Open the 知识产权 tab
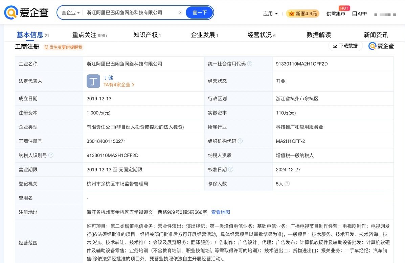Viewport: 405px width, 263px height. (145, 35)
